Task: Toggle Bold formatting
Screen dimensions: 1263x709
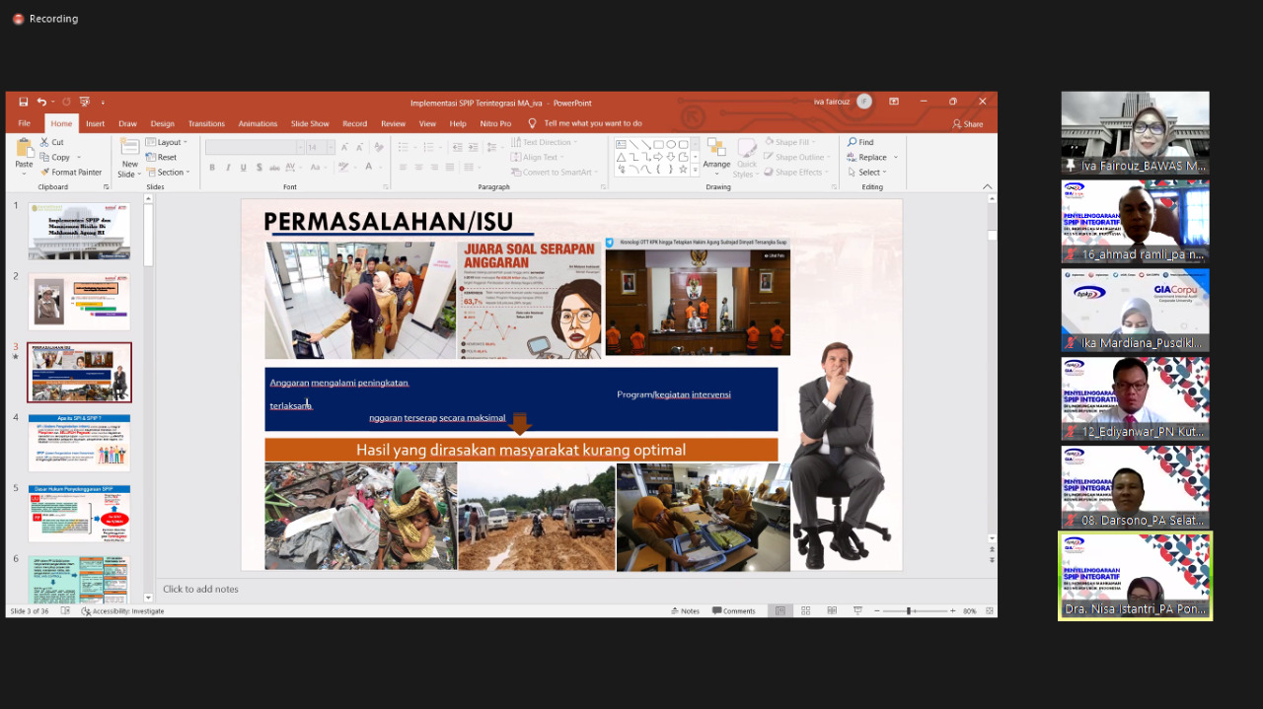Action: coord(212,168)
